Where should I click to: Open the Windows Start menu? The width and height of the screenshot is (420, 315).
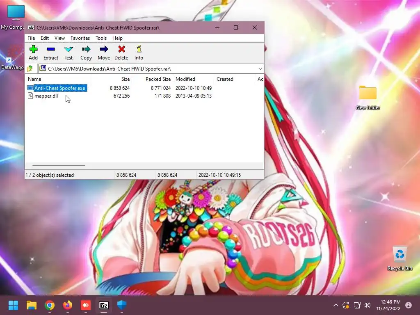pos(13,305)
